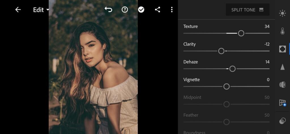Open the Geometry grid icon

283,103
